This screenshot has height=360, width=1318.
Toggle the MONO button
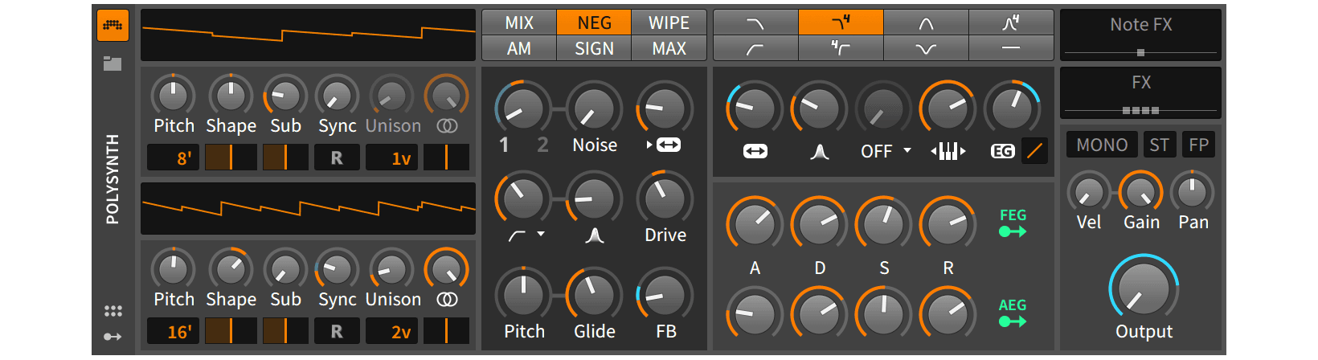[x=1101, y=145]
